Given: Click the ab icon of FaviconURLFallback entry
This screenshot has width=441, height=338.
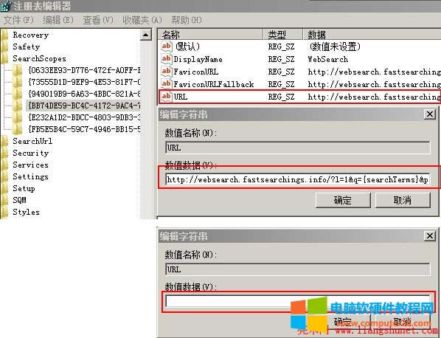Looking at the screenshot, I should tap(166, 84).
